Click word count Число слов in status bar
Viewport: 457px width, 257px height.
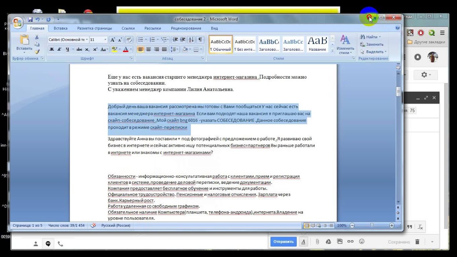(66, 226)
